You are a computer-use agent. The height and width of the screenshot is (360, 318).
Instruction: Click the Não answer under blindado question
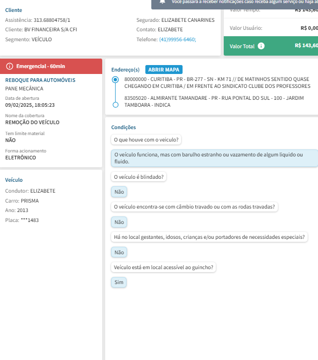coord(119,192)
